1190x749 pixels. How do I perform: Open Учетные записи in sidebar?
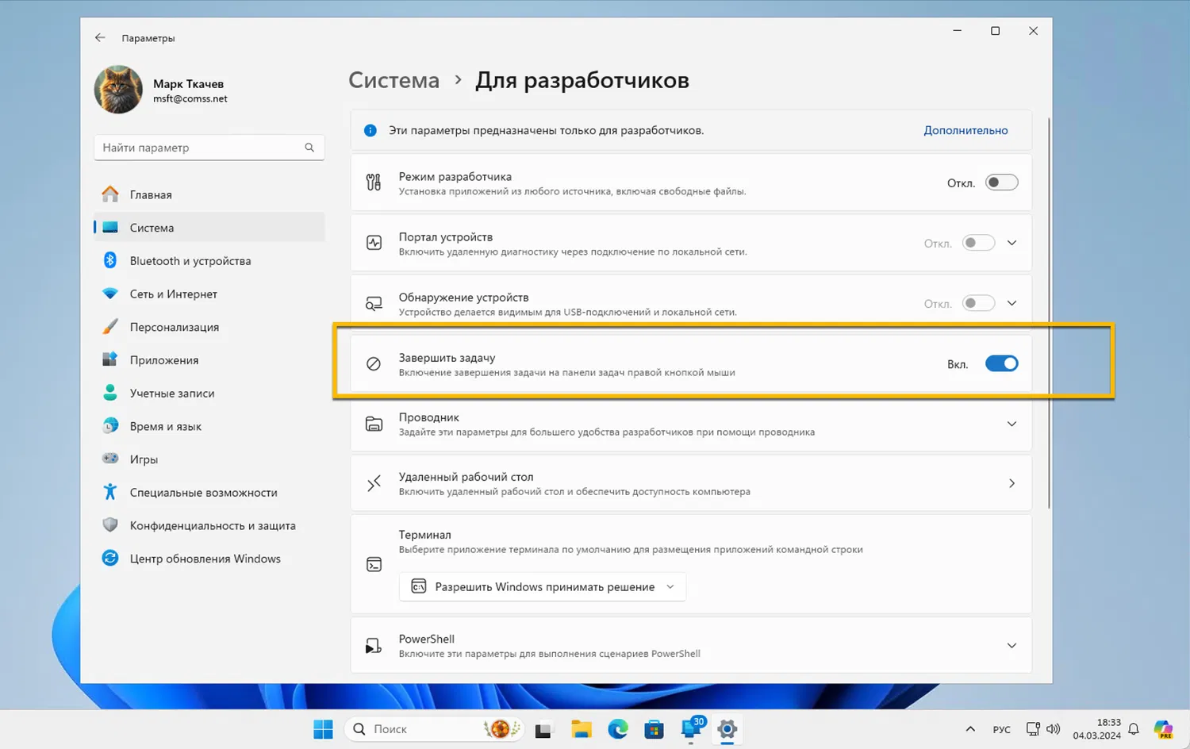pos(209,394)
